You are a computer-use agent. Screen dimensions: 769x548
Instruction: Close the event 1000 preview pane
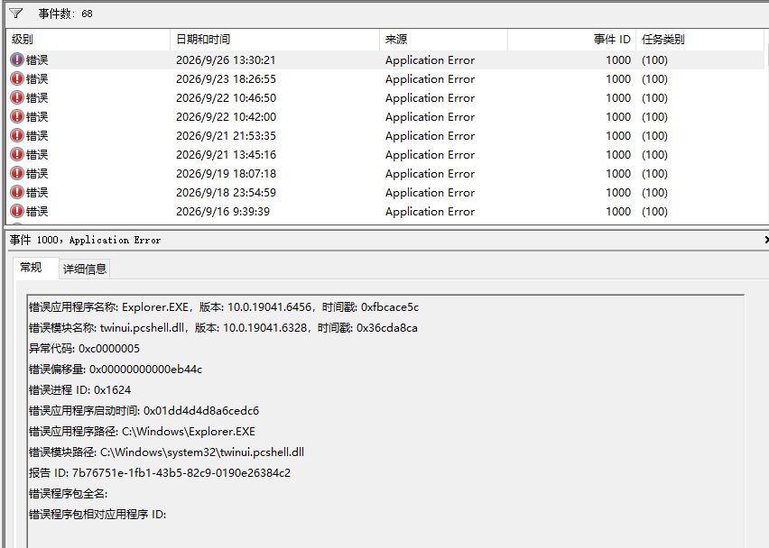click(x=766, y=240)
